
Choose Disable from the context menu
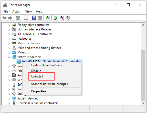click(52, 71)
